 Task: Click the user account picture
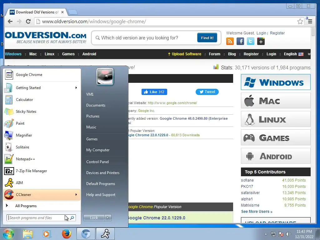pos(105,77)
